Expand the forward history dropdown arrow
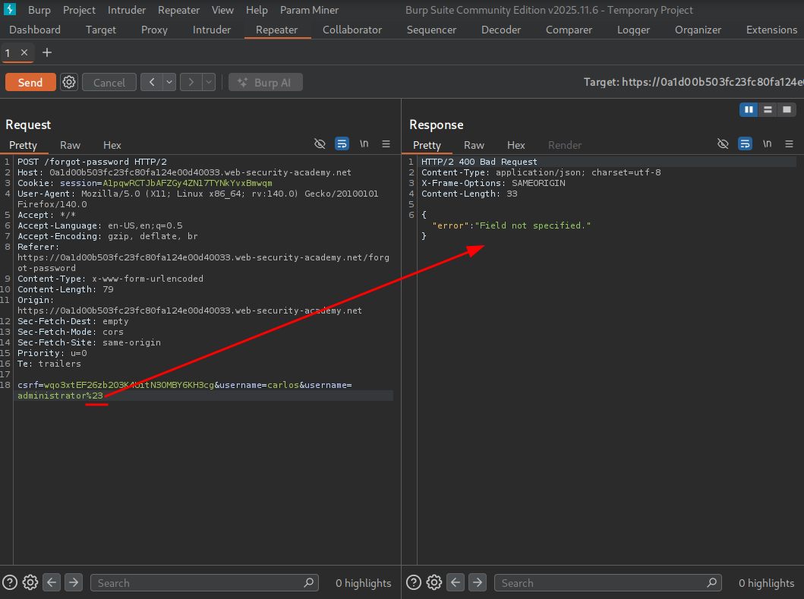 point(209,82)
